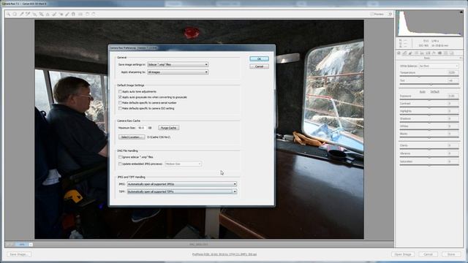468x263 pixels.
Task: Open workflow options link below the image
Action: pos(224,254)
